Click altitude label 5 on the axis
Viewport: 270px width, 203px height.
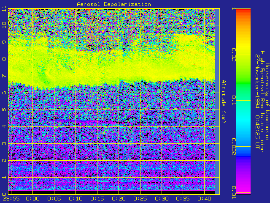4,110
